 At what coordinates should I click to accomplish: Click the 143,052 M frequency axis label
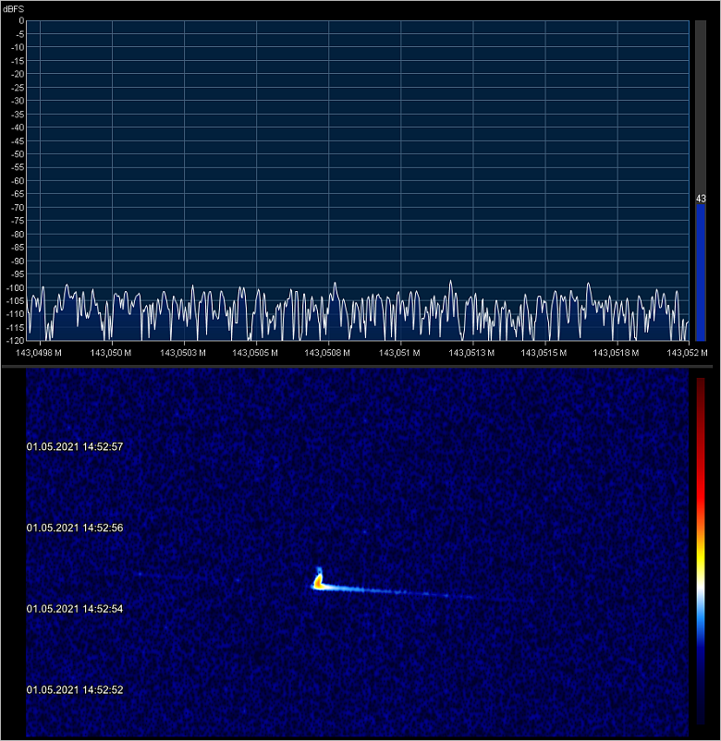(x=686, y=352)
